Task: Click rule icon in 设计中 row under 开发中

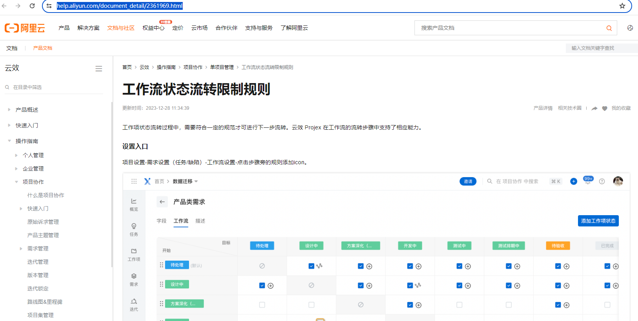Action: (x=418, y=285)
